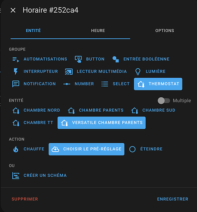197x212 pixels.
Task: Choose the Lecteur multimédia cast icon
Action: point(69,71)
